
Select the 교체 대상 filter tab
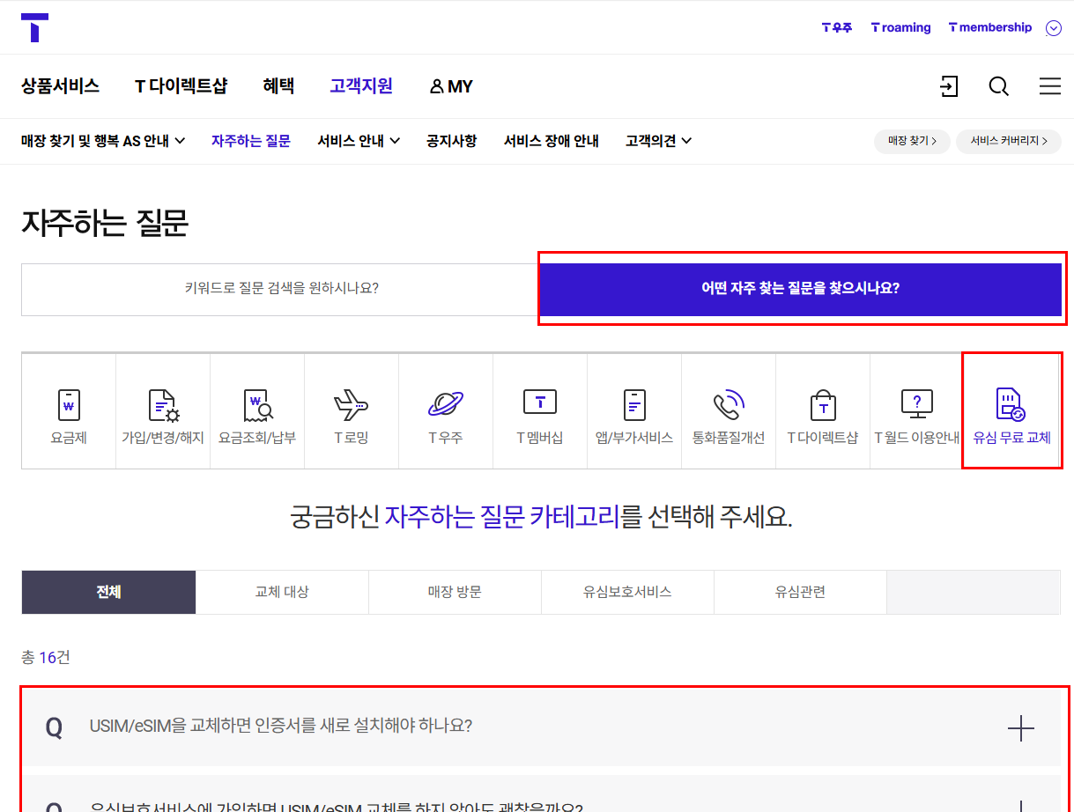coord(282,592)
